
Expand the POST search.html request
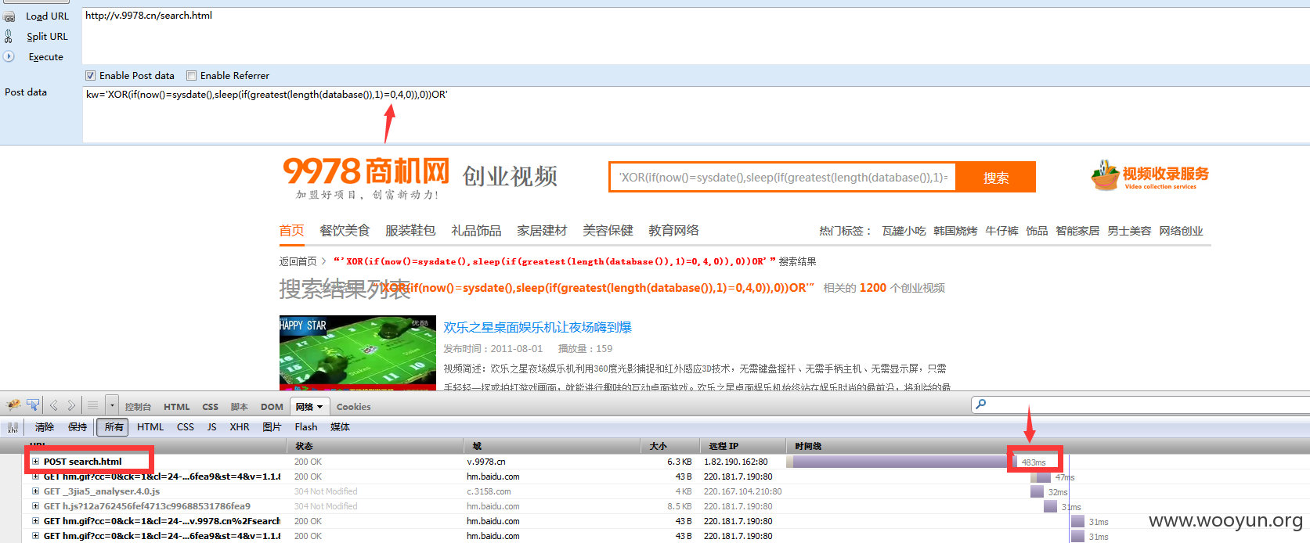pos(35,462)
